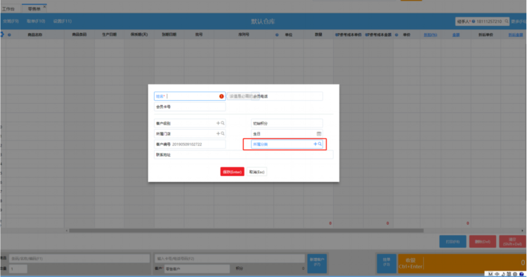
Task: Click the 打印(F8) button
Action: point(453,241)
